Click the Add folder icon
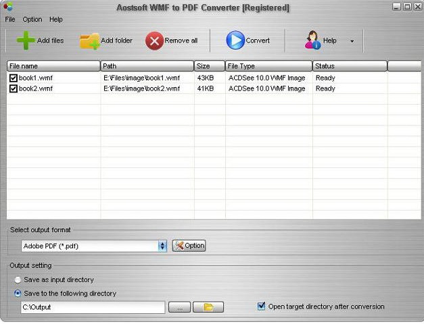The height and width of the screenshot is (324, 424). point(89,41)
